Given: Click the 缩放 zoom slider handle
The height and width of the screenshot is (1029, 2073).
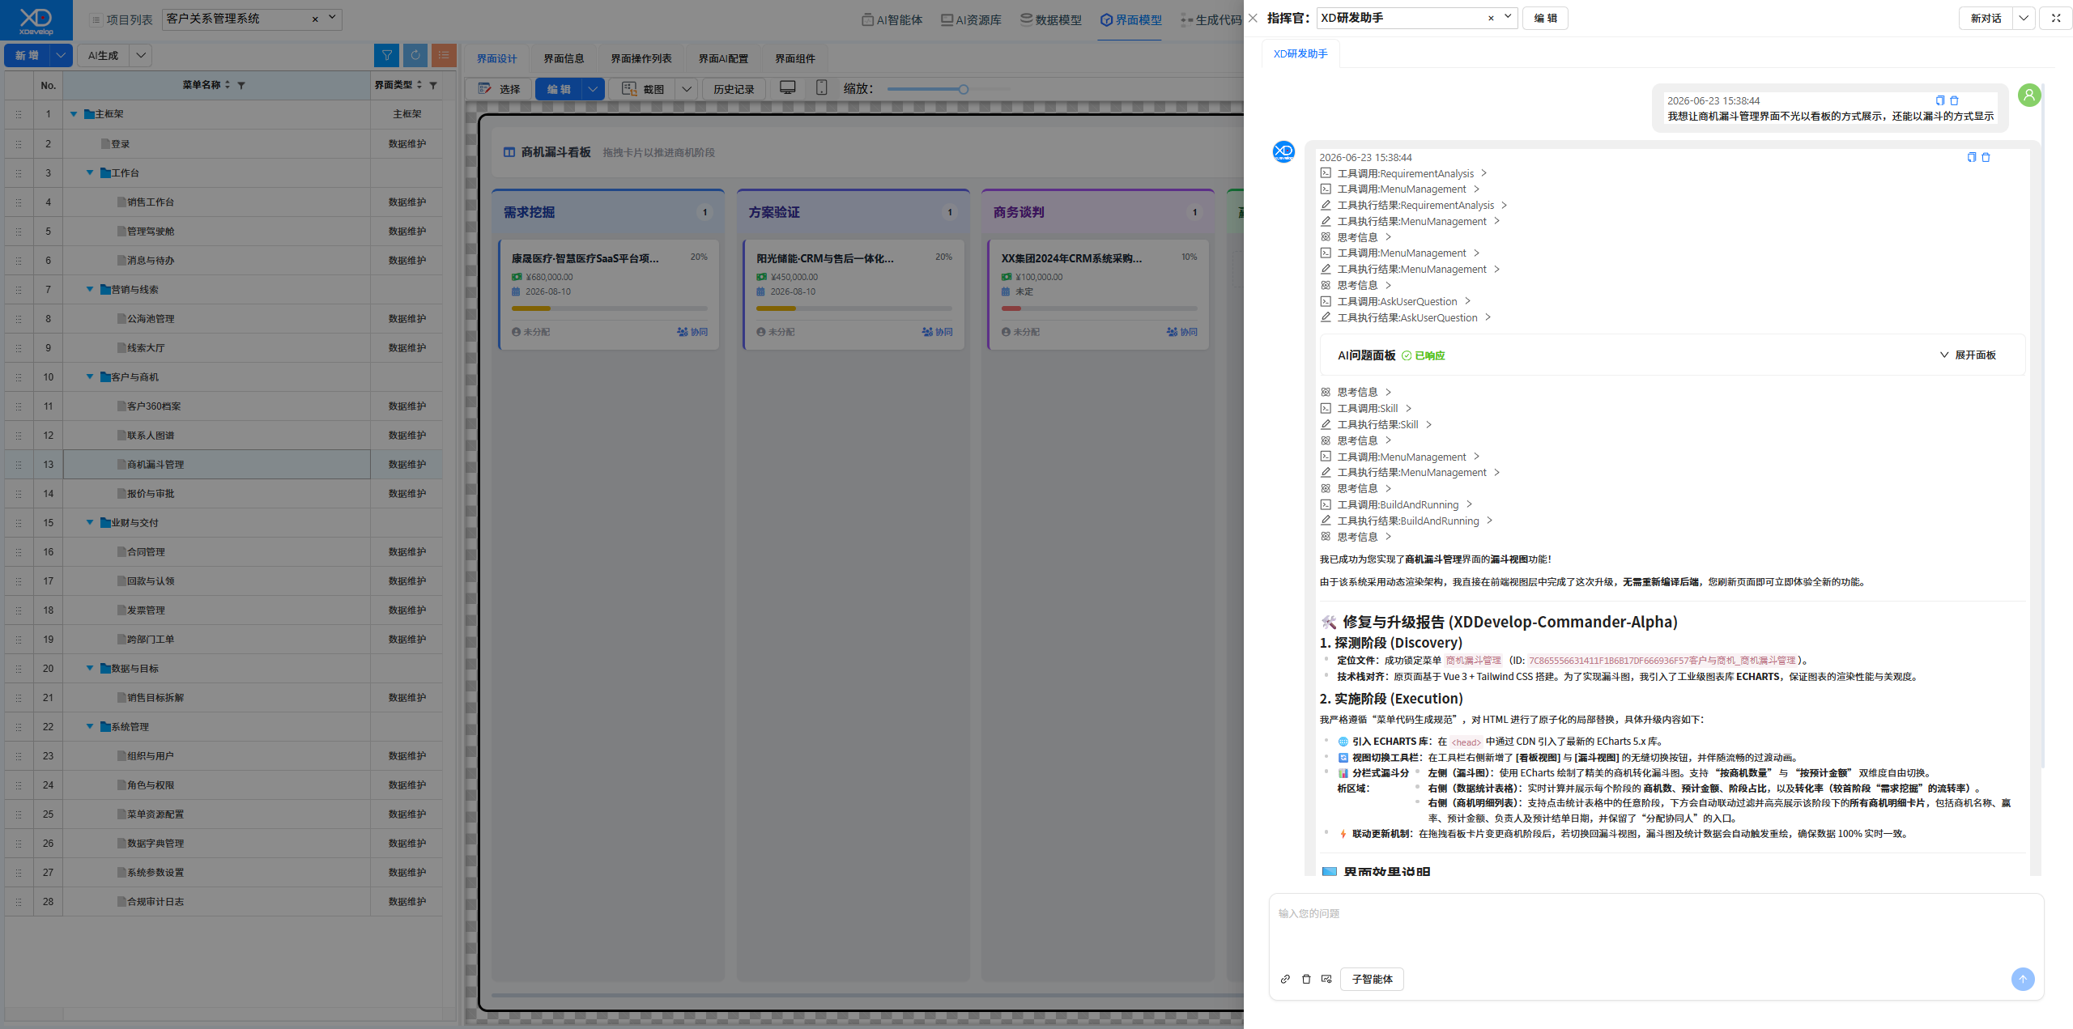Looking at the screenshot, I should [964, 89].
